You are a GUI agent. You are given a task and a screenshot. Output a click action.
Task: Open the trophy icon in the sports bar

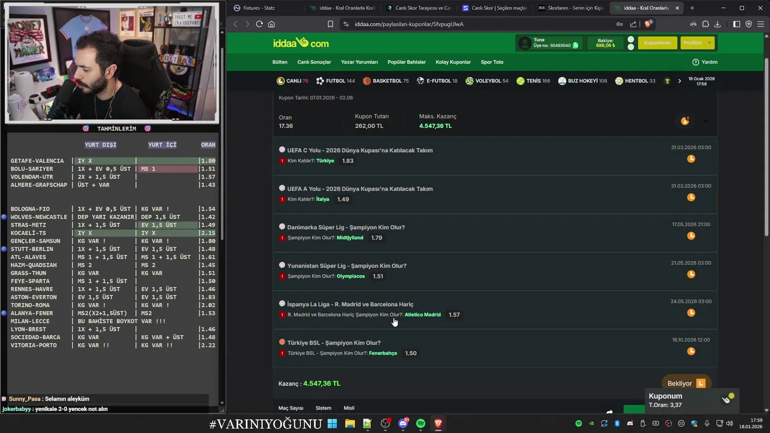(x=667, y=81)
